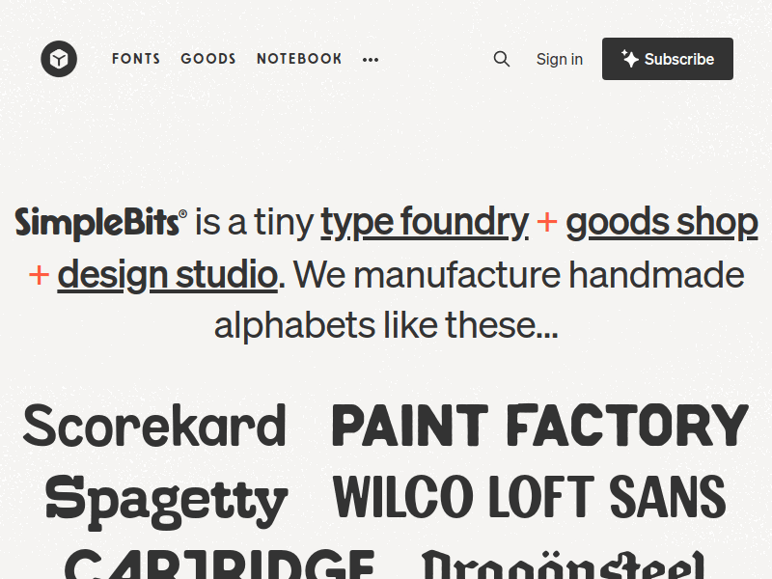Follow the 'goods shop' link
772x579 pixels.
662,223
